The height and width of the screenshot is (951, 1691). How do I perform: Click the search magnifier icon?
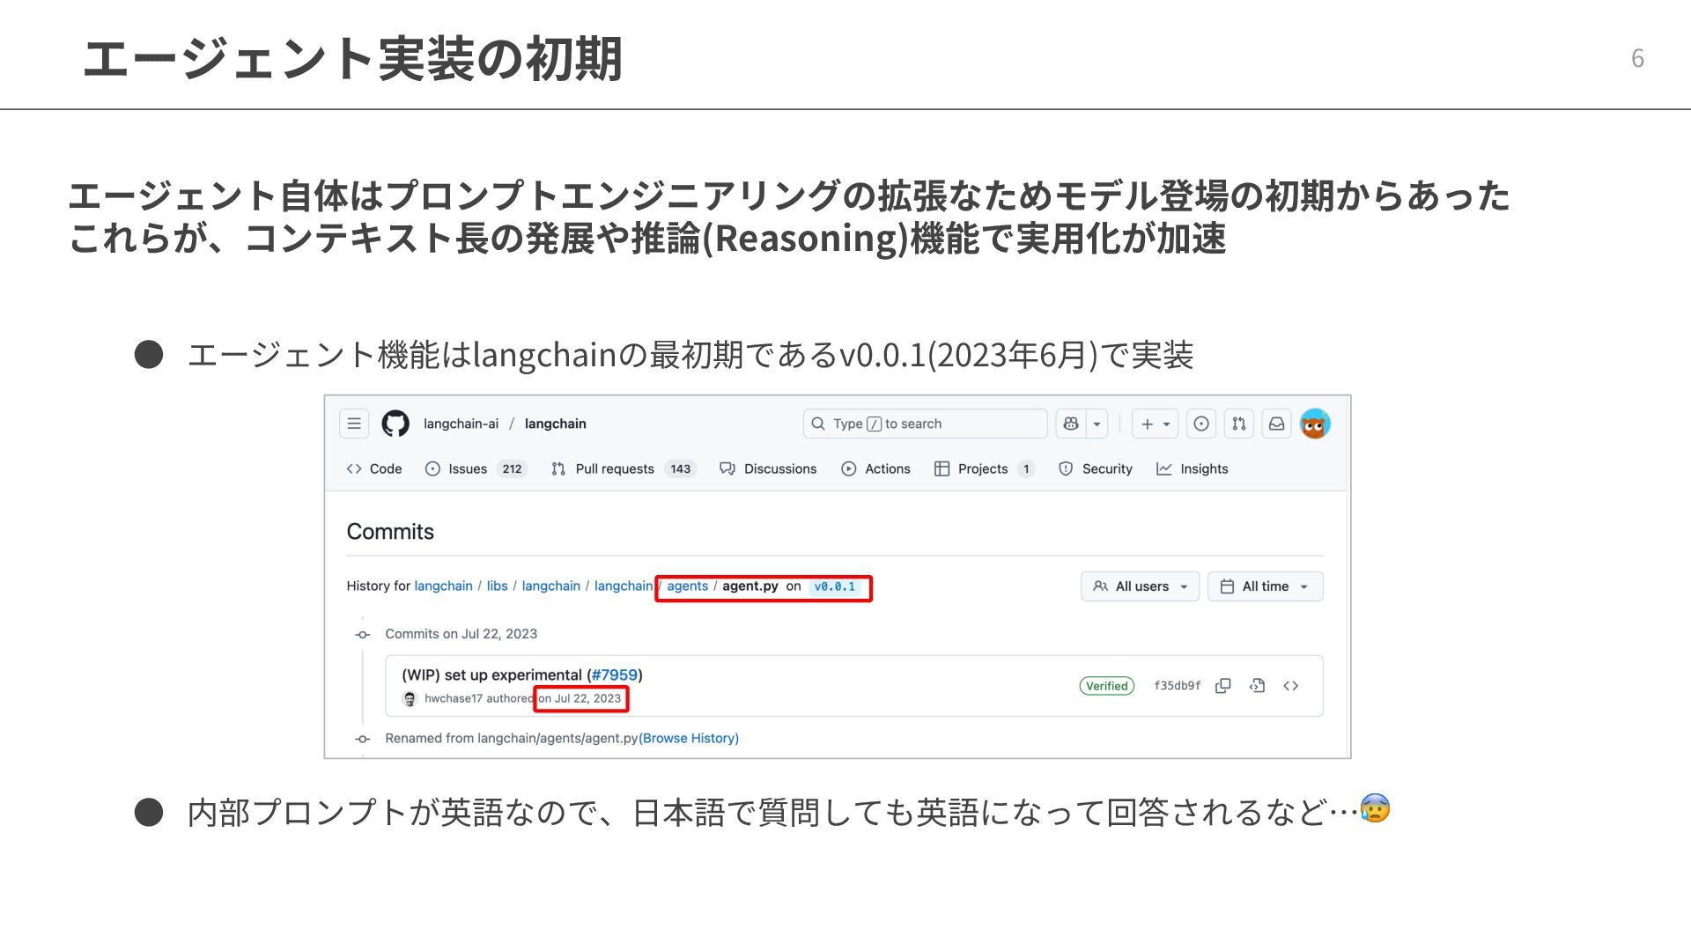click(x=818, y=424)
